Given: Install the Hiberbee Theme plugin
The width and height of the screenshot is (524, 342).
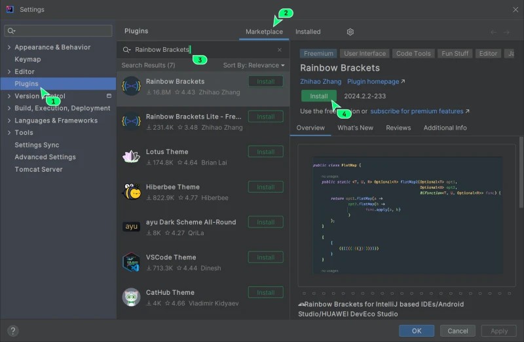Looking at the screenshot, I should (x=266, y=187).
